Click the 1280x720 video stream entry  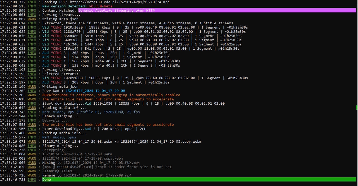tap(144, 32)
